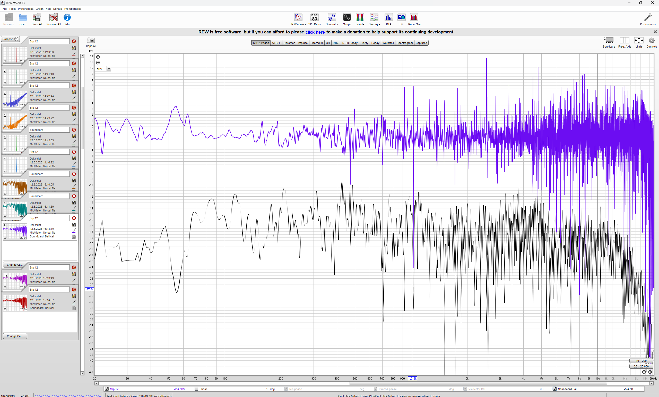Screen dimensions: 659x397
Task: Remove measurement 1 with red X
Action: click(x=74, y=41)
